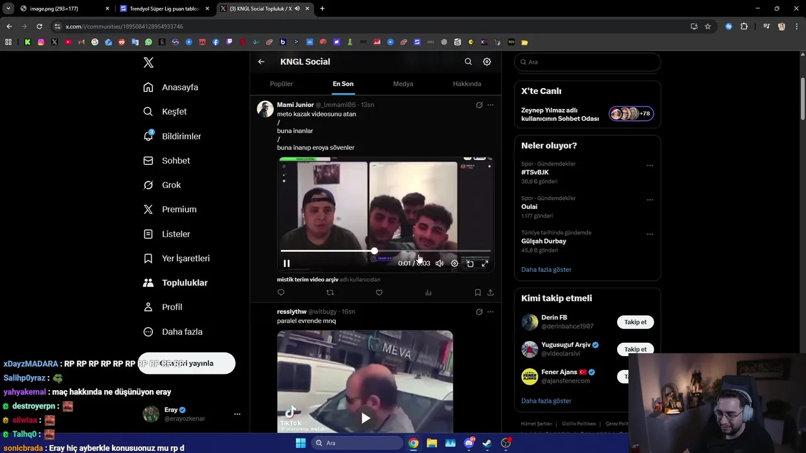The image size is (806, 453).
Task: Open Grok from the sidebar
Action: pos(162,185)
